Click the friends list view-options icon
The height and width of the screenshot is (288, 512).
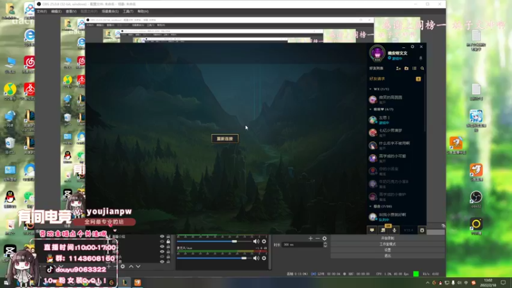point(414,68)
